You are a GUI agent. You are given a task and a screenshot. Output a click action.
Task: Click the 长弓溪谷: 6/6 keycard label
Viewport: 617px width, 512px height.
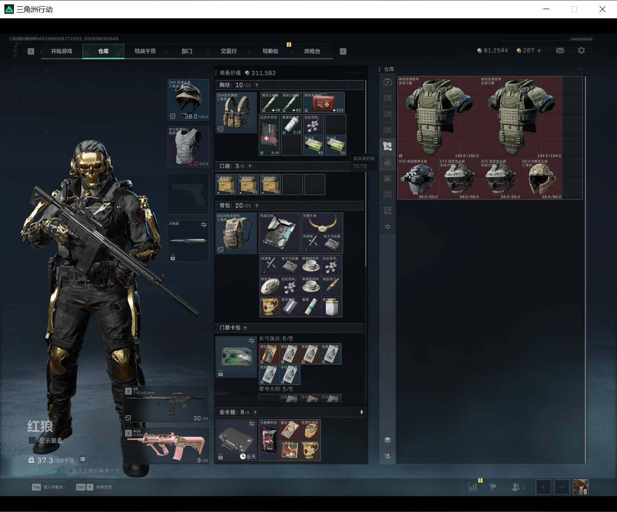(x=276, y=339)
